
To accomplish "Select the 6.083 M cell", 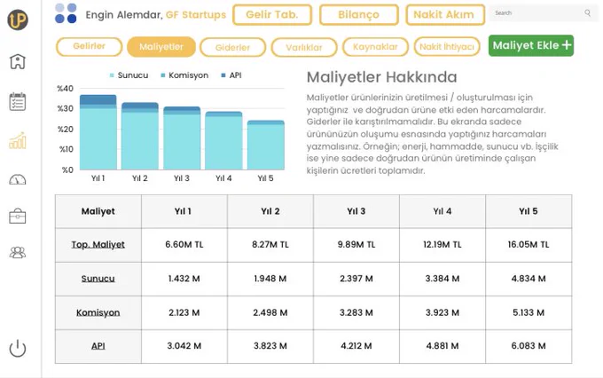I will coord(529,346).
